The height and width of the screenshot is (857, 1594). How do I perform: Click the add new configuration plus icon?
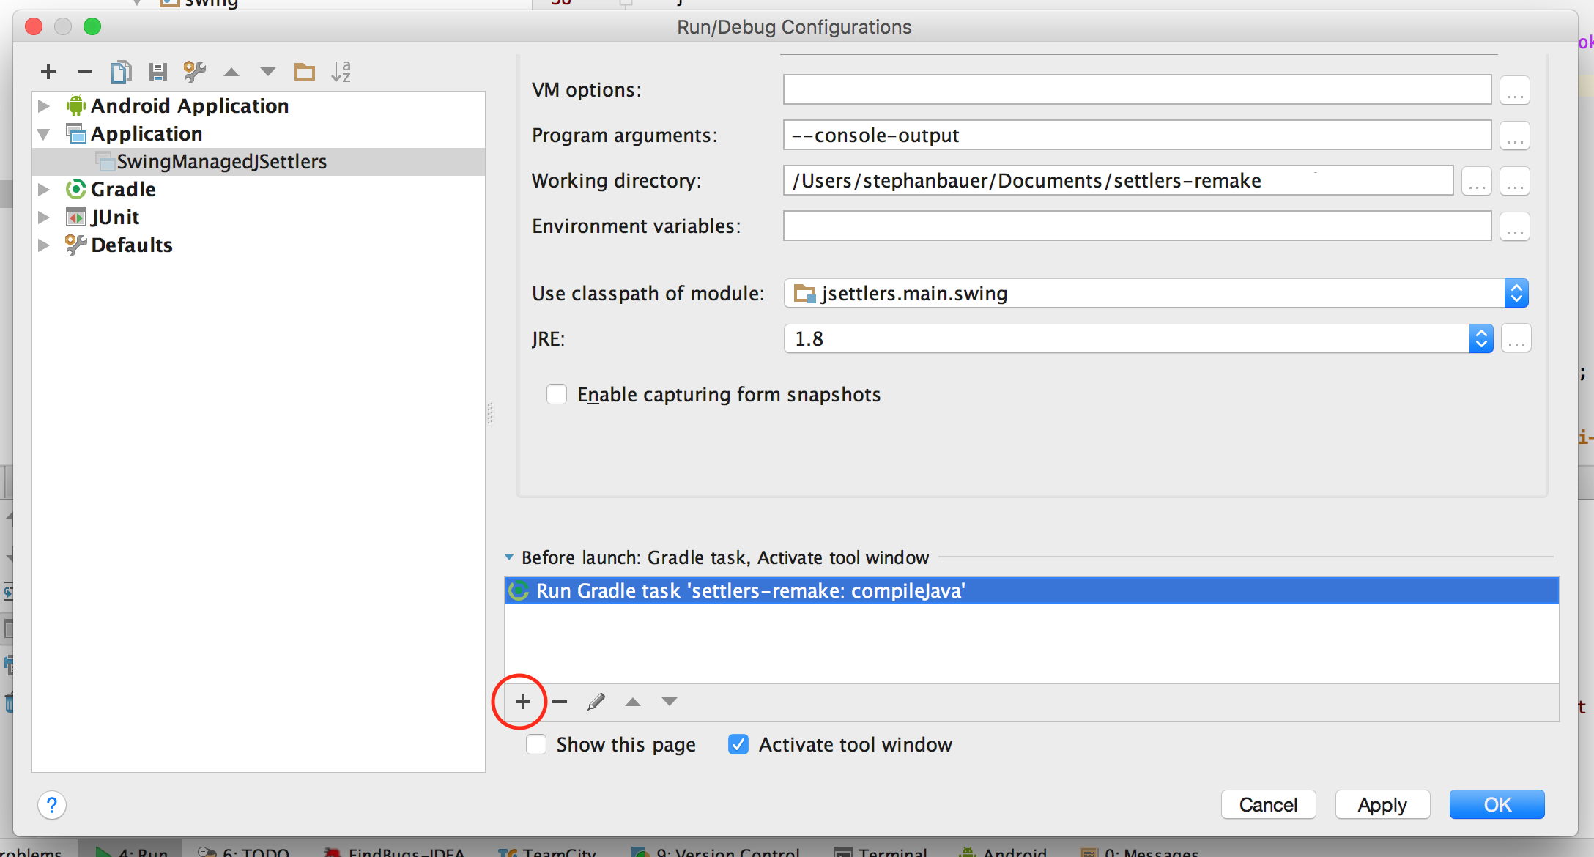(x=48, y=72)
